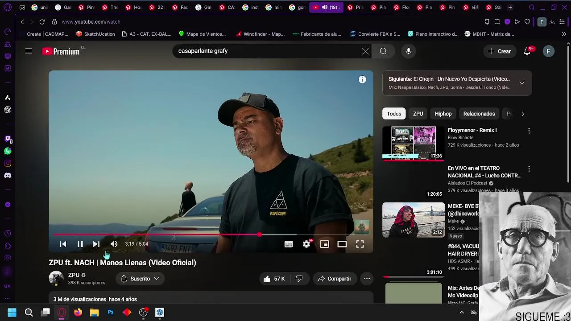Open the video info card icon
571x321 pixels.
pyautogui.click(x=362, y=80)
